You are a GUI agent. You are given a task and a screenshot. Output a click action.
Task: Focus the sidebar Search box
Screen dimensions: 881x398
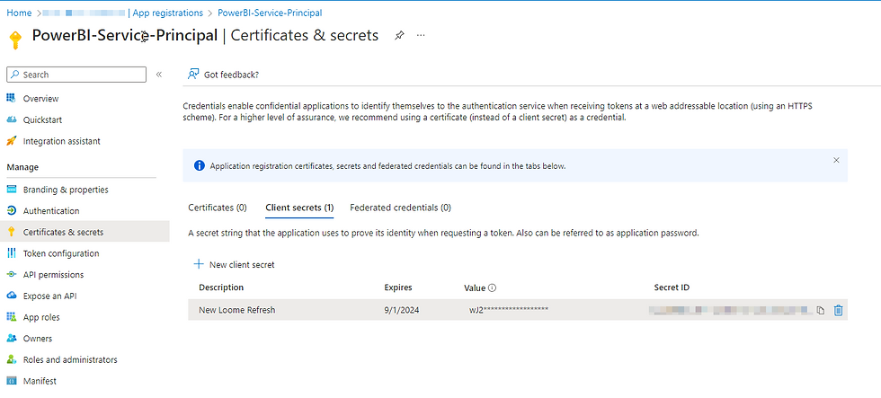pyautogui.click(x=76, y=75)
